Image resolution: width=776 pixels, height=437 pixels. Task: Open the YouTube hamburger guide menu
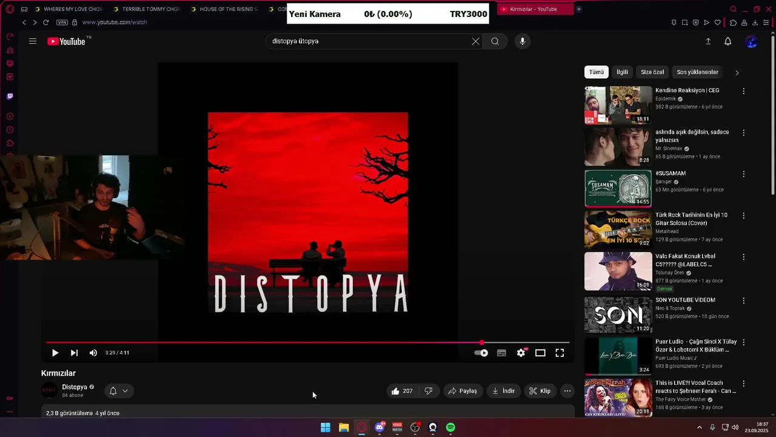33,41
